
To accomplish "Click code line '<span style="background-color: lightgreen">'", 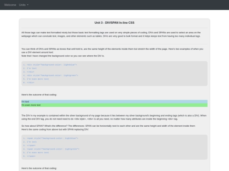I will 53,149.
